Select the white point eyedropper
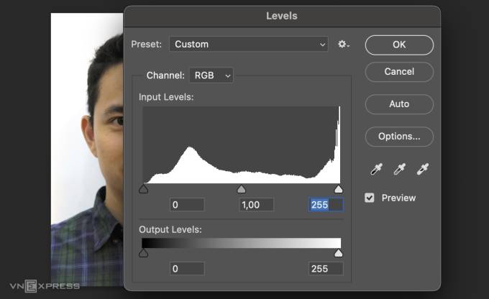Viewport: 489px width, 299px height. [x=423, y=169]
